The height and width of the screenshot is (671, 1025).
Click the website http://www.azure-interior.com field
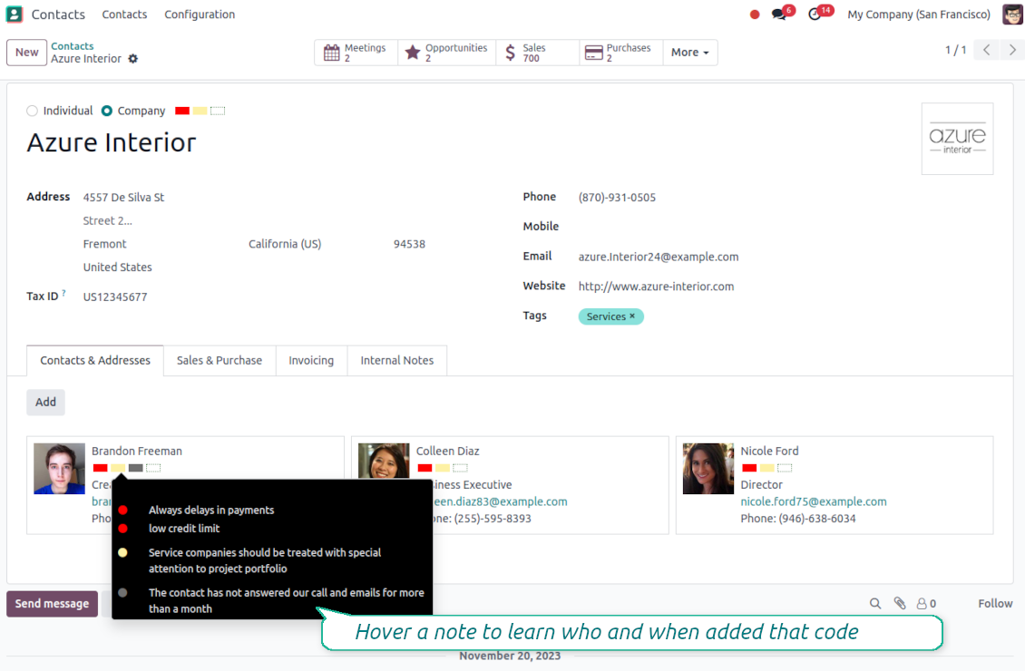[x=656, y=287]
